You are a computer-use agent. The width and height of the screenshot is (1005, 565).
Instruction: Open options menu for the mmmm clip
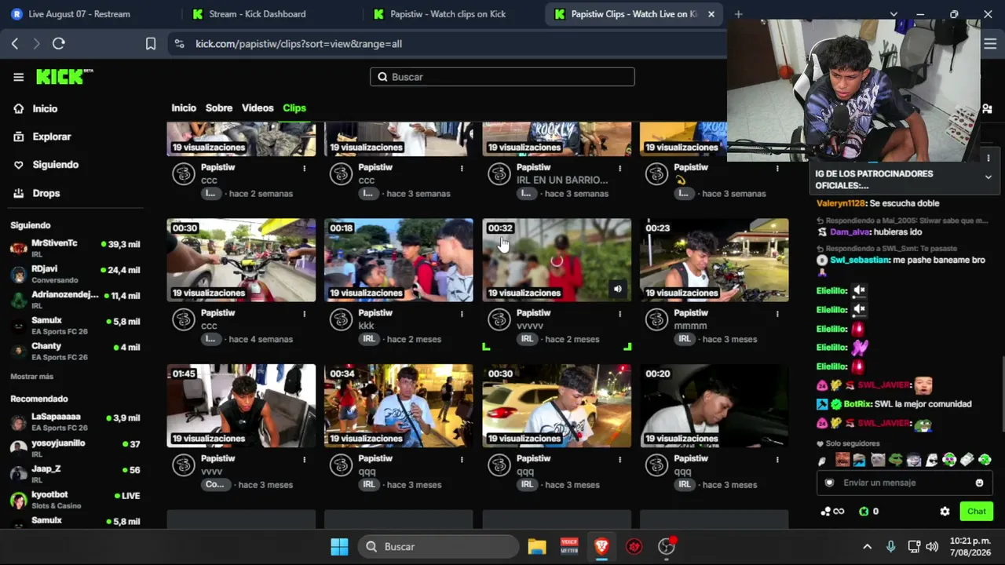pos(777,314)
